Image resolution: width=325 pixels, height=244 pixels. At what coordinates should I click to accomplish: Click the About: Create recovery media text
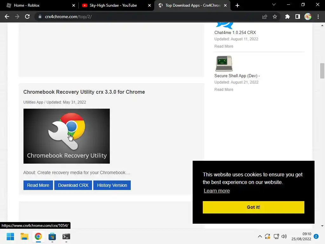(77, 173)
